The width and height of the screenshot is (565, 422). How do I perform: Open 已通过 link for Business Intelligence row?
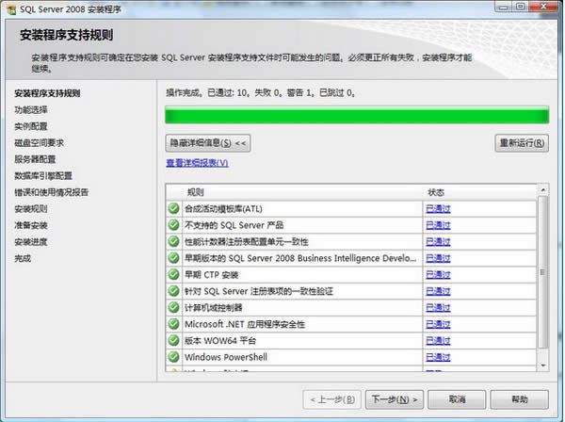tap(438, 258)
